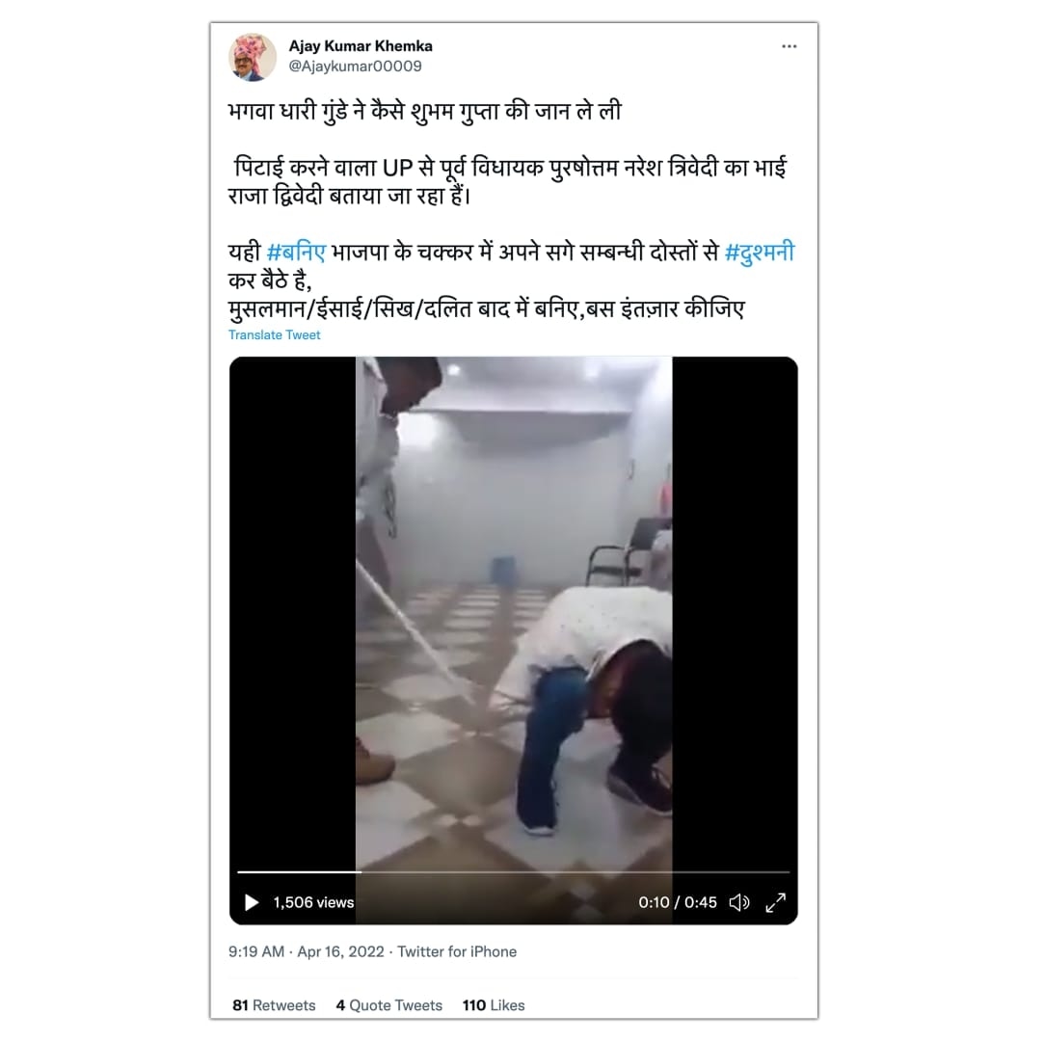View the 81 Retweets list
This screenshot has width=1044, height=1041.
(x=274, y=1005)
